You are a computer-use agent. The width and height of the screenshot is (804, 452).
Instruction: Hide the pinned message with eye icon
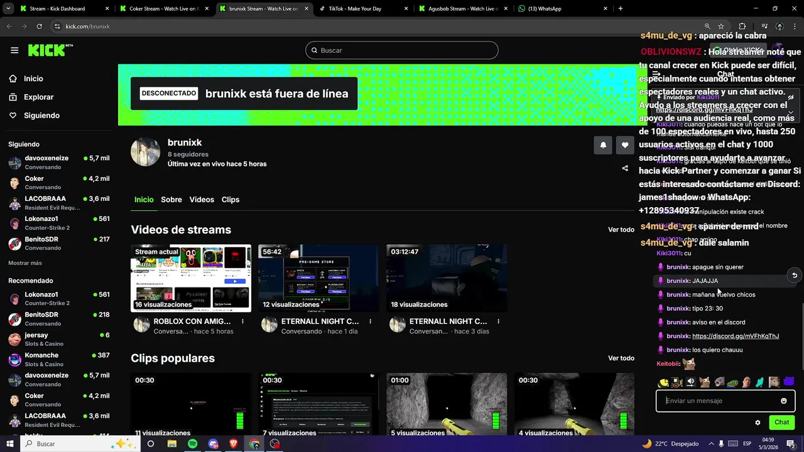pos(791,97)
